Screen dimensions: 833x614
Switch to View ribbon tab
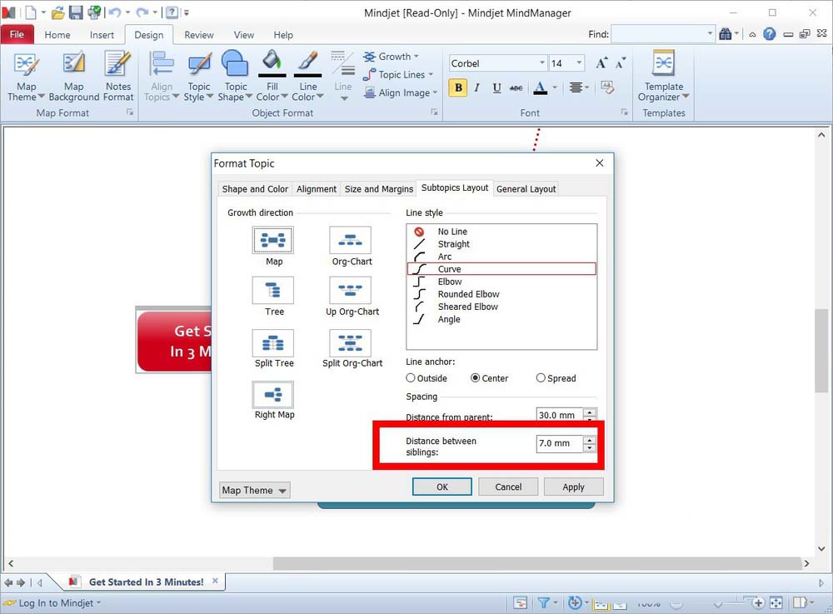[244, 35]
